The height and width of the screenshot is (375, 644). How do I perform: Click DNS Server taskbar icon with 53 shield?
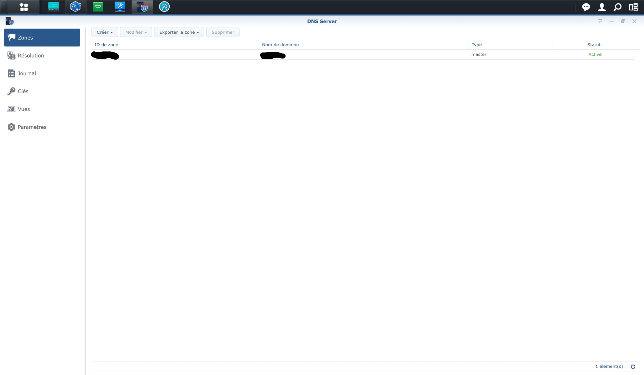(x=142, y=7)
